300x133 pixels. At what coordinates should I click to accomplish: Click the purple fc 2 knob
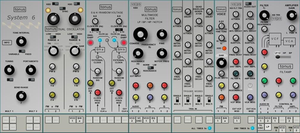pos(150,97)
